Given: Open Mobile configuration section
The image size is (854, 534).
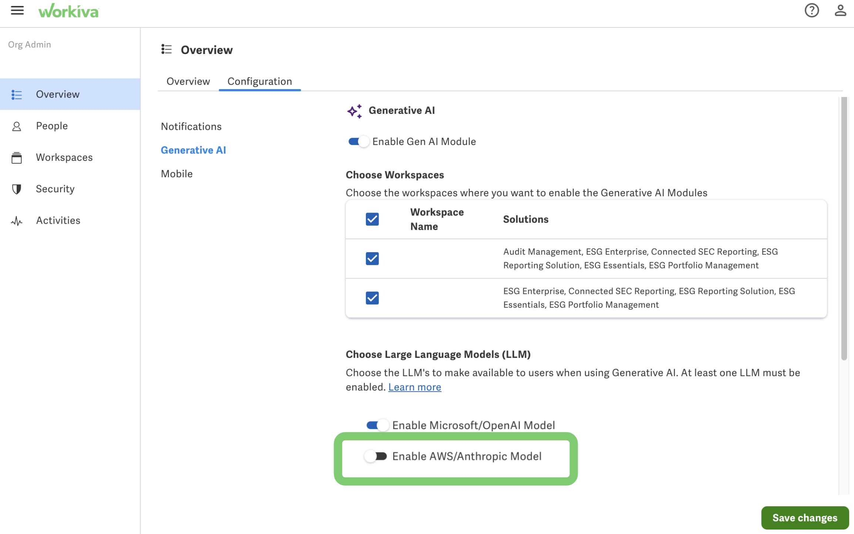Looking at the screenshot, I should [x=177, y=174].
